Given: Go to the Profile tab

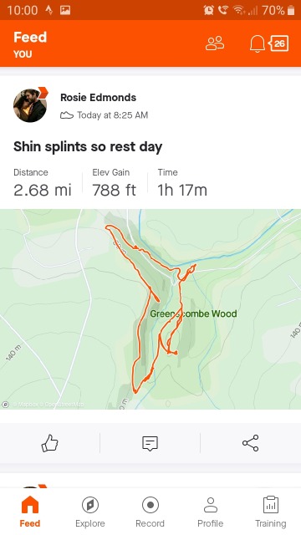Looking at the screenshot, I should click(x=210, y=511).
